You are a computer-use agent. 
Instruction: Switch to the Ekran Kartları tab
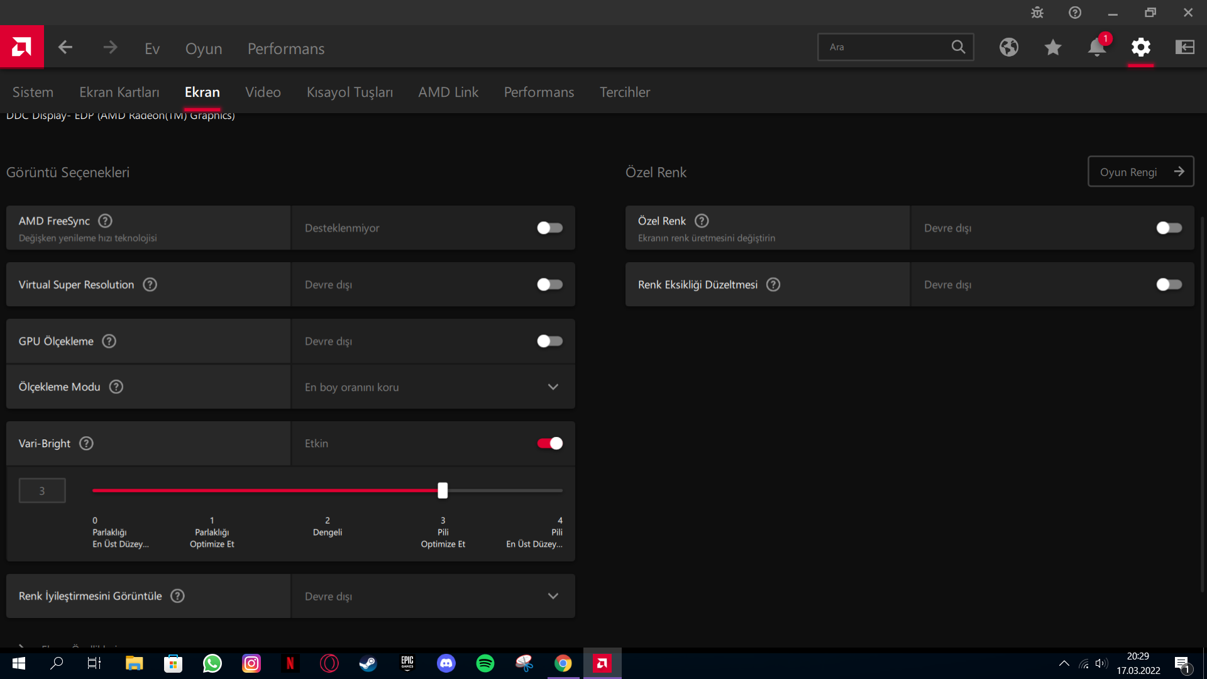[119, 92]
